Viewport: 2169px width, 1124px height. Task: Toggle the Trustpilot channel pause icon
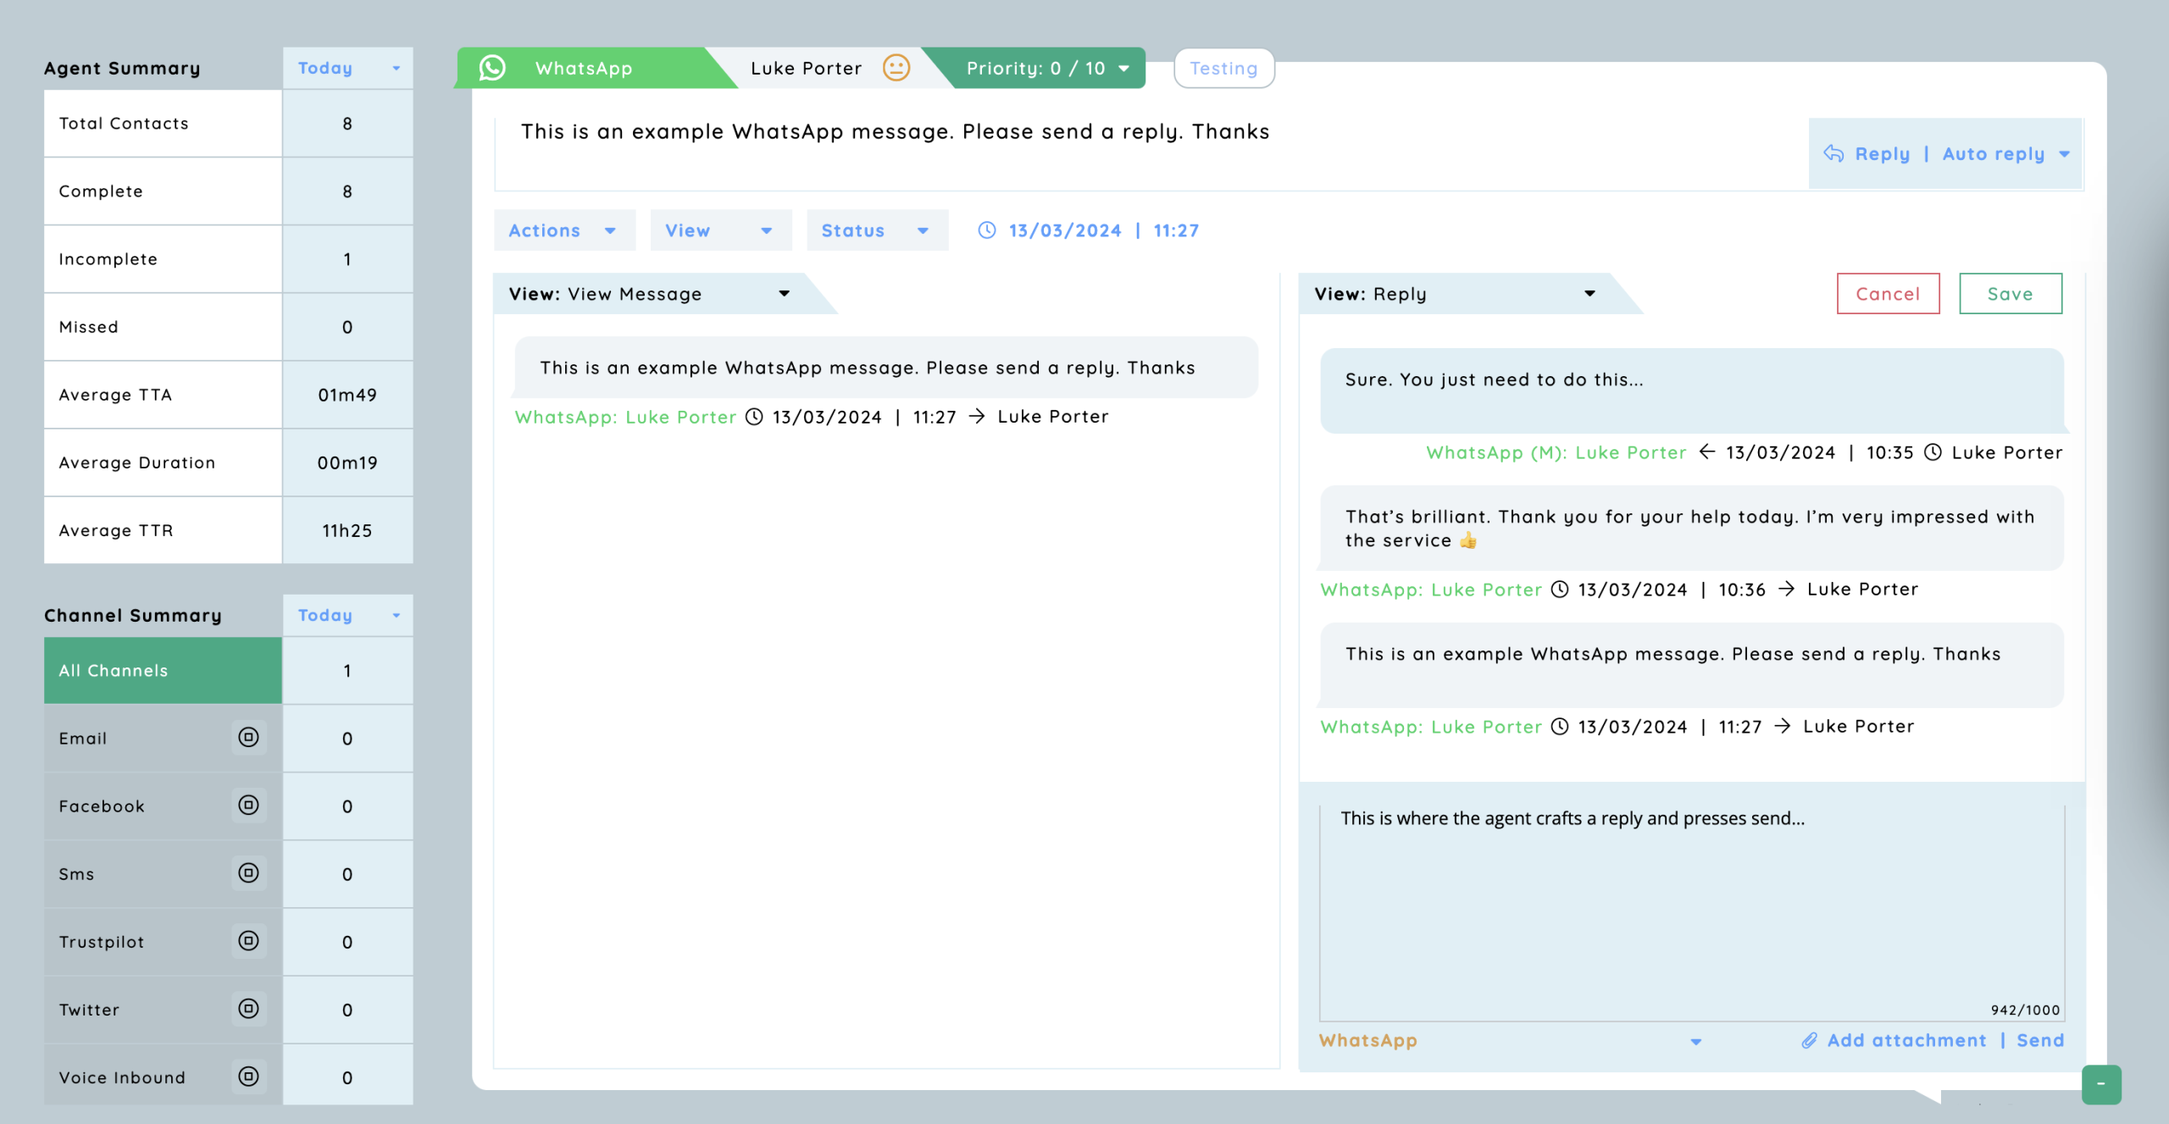tap(248, 940)
